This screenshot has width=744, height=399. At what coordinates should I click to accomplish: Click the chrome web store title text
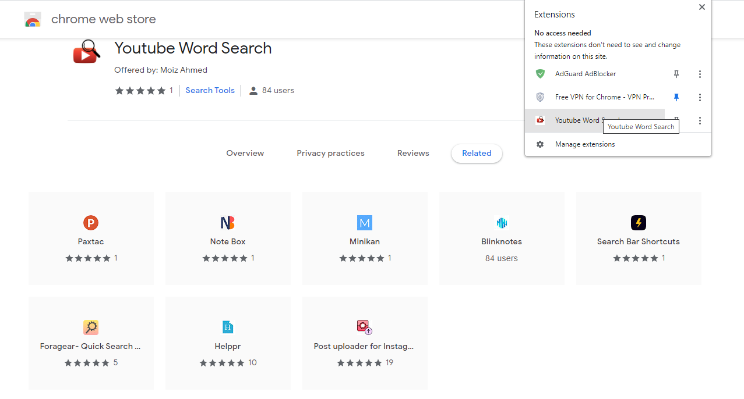point(104,19)
